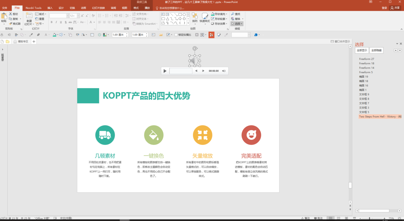Click the Notes (备注) status bar button
This screenshot has height=221, width=404.
click(x=306, y=218)
